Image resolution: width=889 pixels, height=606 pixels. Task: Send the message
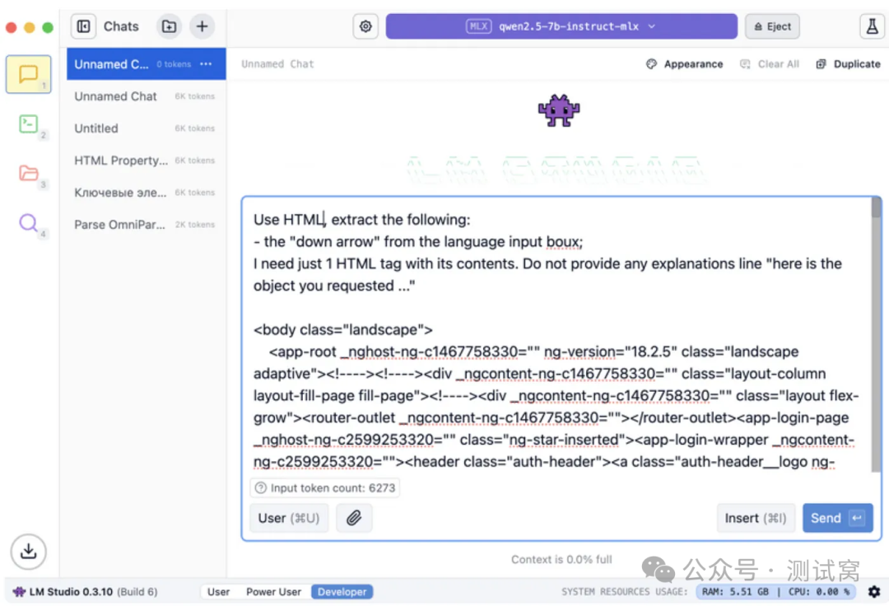pos(837,518)
